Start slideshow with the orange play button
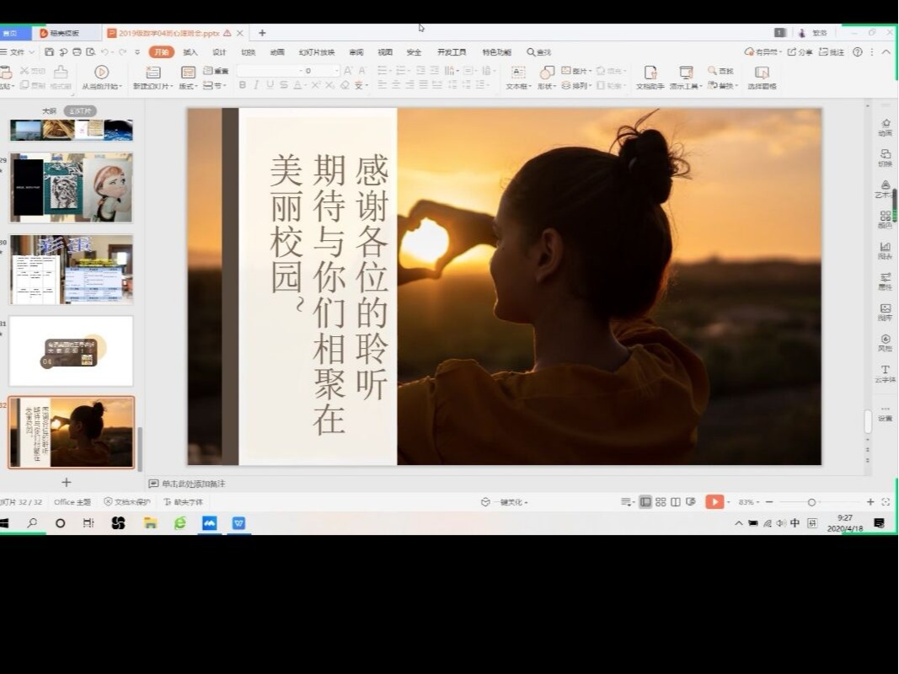The width and height of the screenshot is (899, 674). [x=714, y=502]
